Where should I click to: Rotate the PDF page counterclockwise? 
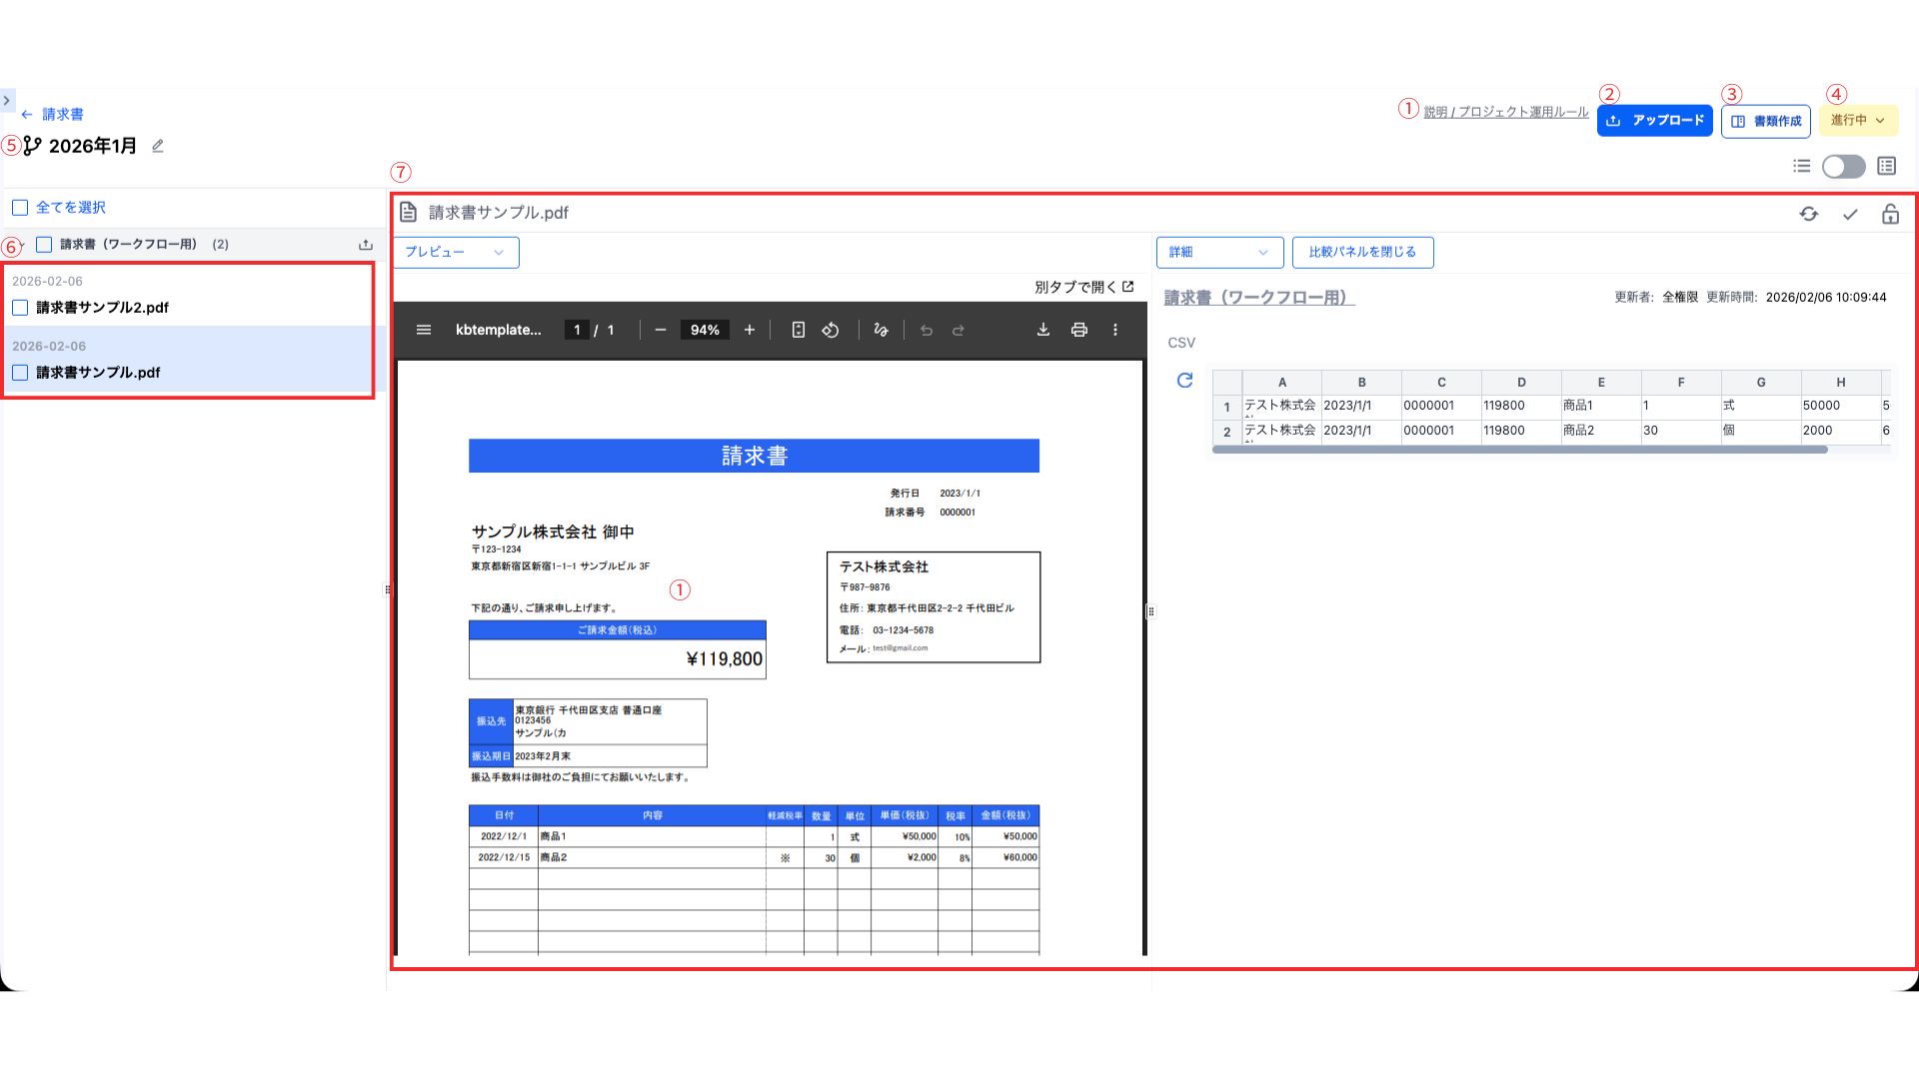point(831,330)
